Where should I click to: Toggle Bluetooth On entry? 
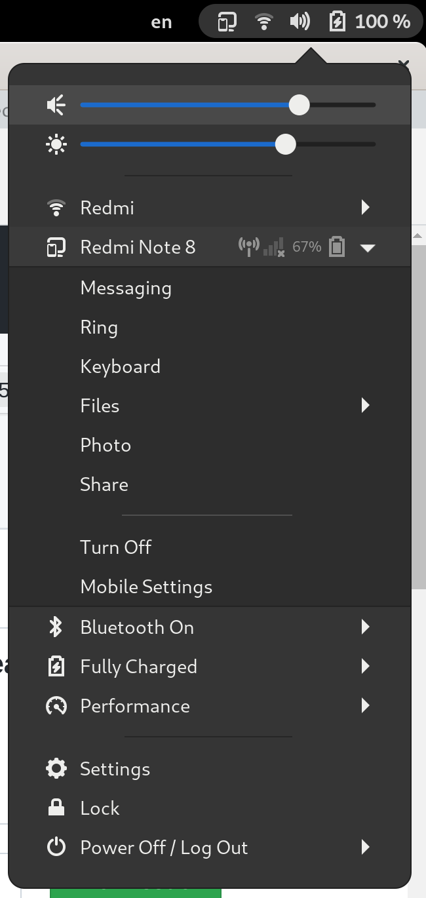(137, 627)
